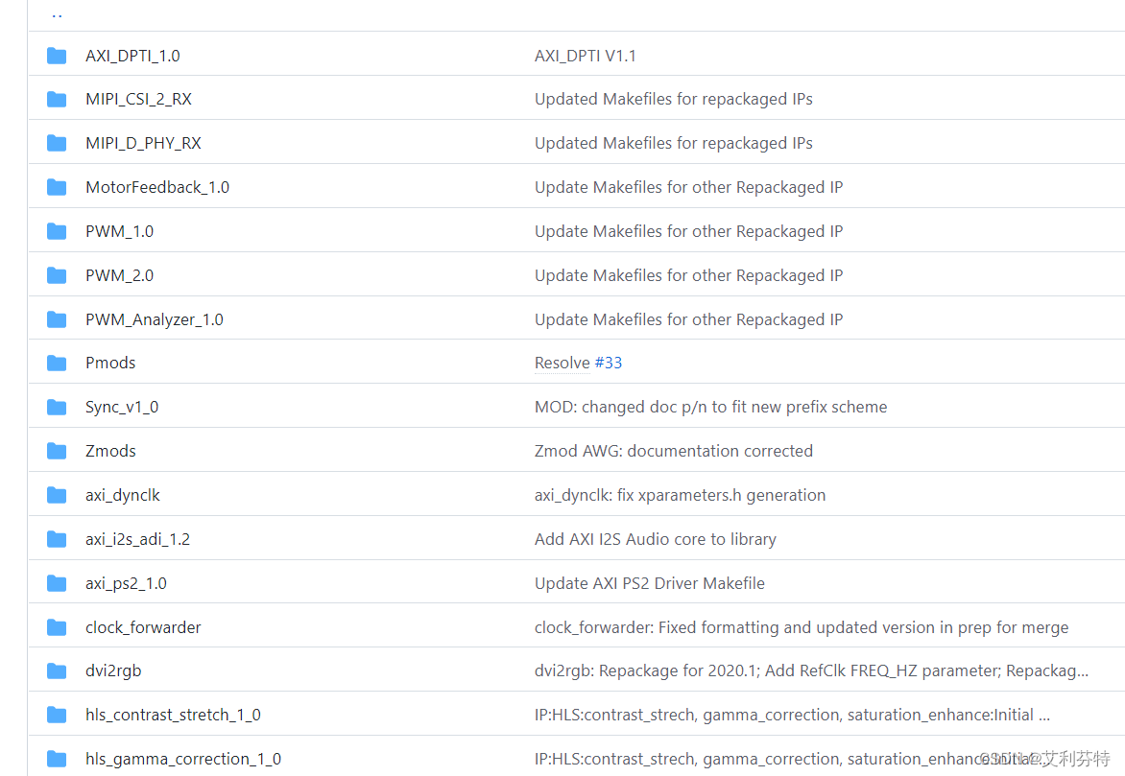
Task: Click the hls_contrast_stretch_1_0 folder icon
Action: click(57, 715)
